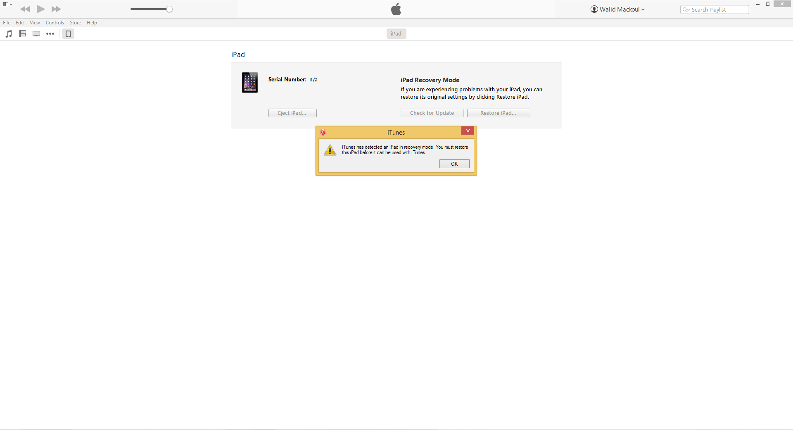Click the warning triangle icon in the dialog

tap(330, 150)
